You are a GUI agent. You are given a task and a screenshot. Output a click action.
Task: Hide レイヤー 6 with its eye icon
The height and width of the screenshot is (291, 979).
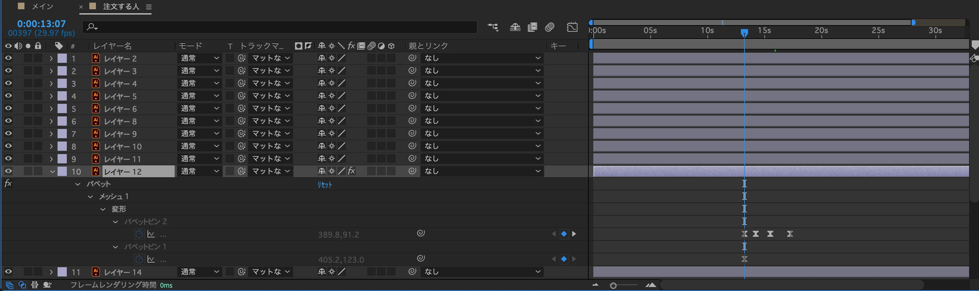8,108
